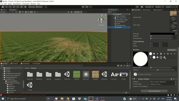Click the Specular color swatch

162,34
